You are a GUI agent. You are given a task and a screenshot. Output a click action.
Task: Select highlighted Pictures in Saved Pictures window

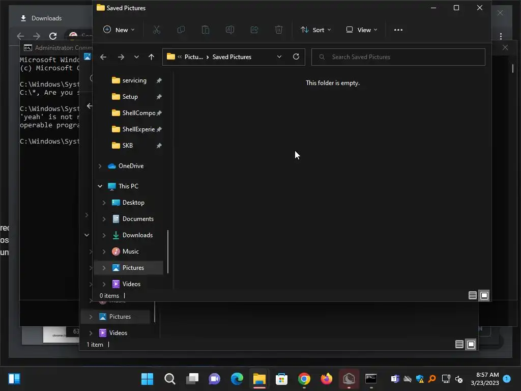(133, 268)
